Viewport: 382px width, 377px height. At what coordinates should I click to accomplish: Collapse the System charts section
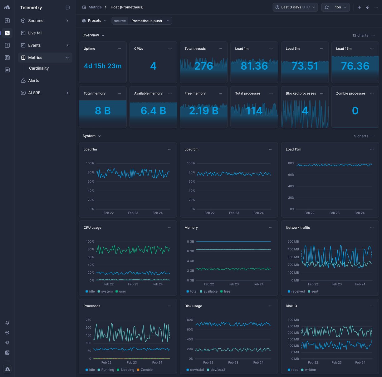click(x=100, y=136)
